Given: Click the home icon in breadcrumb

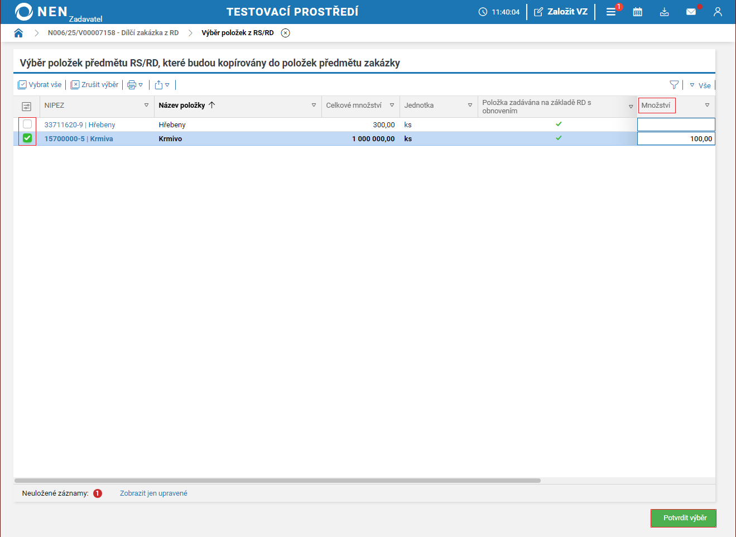Looking at the screenshot, I should coord(18,33).
